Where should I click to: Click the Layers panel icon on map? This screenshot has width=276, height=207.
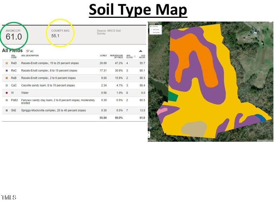point(151,26)
